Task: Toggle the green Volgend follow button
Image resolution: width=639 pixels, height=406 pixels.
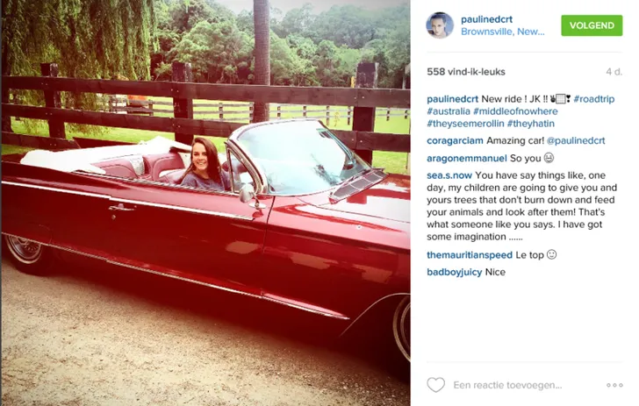Action: (592, 25)
